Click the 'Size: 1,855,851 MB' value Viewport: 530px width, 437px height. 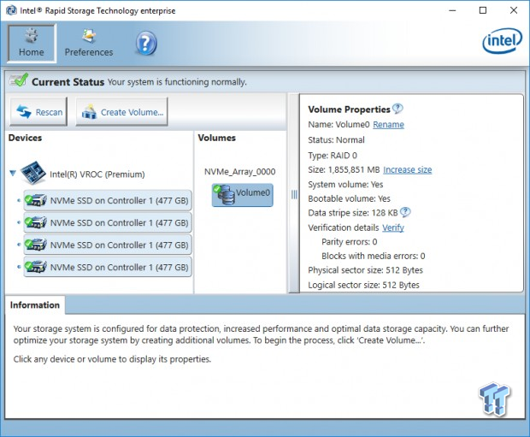[344, 170]
